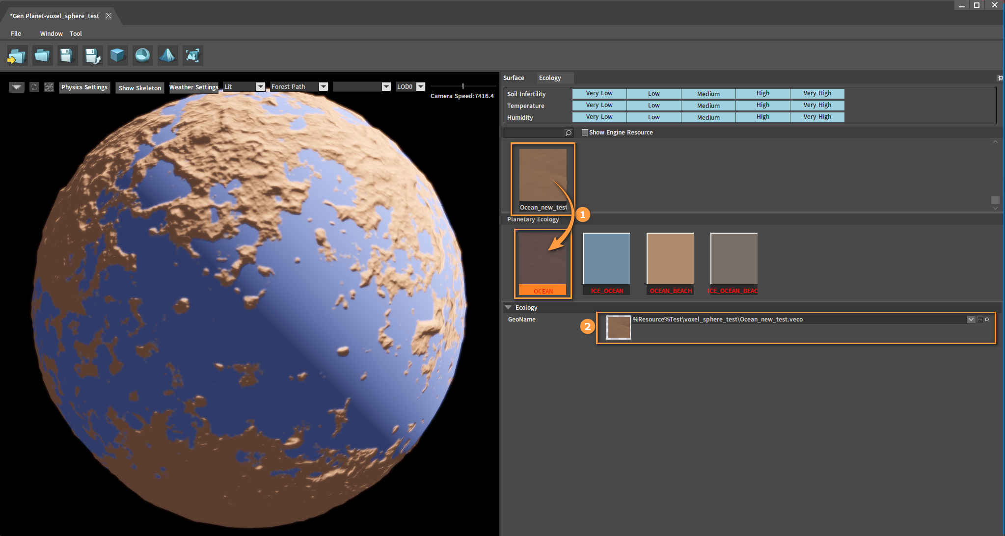Viewport: 1005px width, 536px height.
Task: Switch to the Surface tab
Action: (514, 78)
